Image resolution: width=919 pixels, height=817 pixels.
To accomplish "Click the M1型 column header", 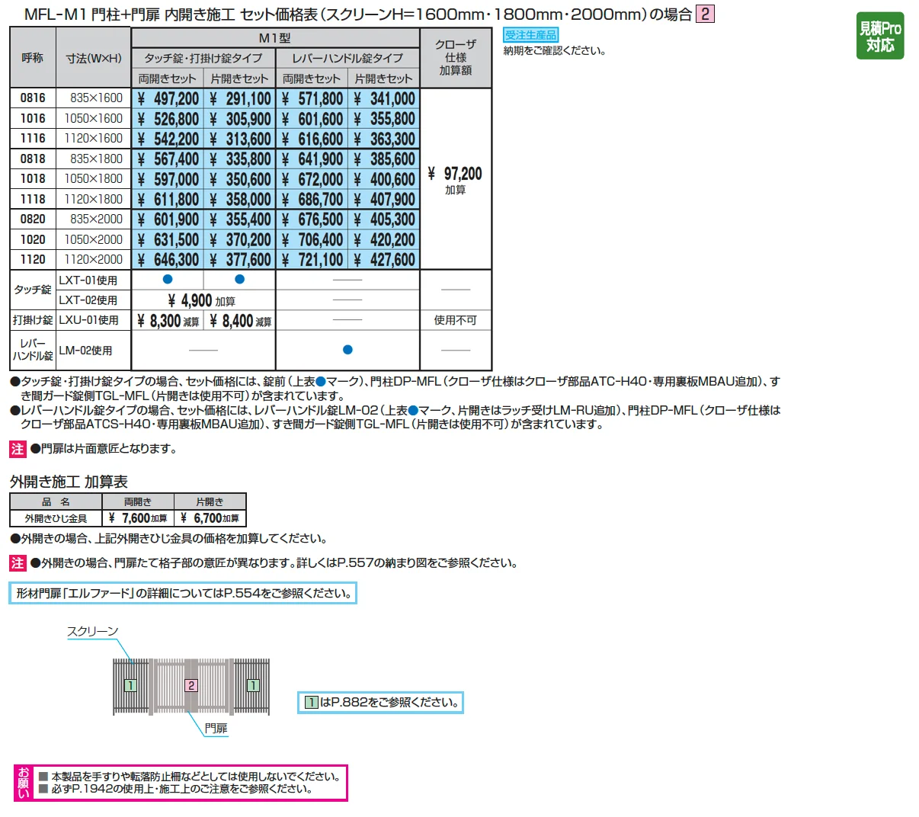I will pyautogui.click(x=275, y=38).
